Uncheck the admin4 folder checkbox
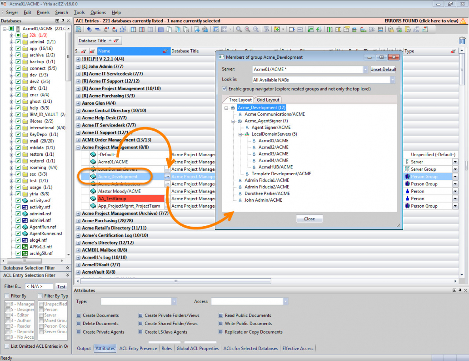Screen dimensions: 469x361 (x=18, y=41)
